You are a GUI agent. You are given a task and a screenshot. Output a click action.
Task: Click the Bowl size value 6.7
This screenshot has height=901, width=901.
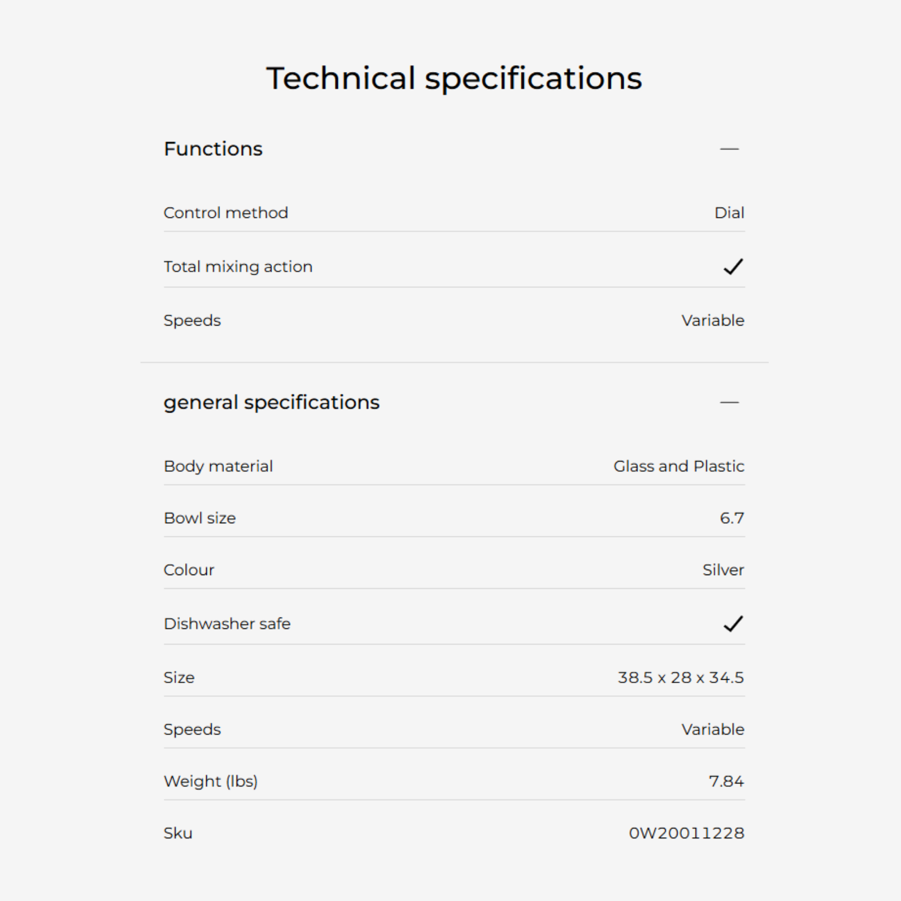click(732, 518)
